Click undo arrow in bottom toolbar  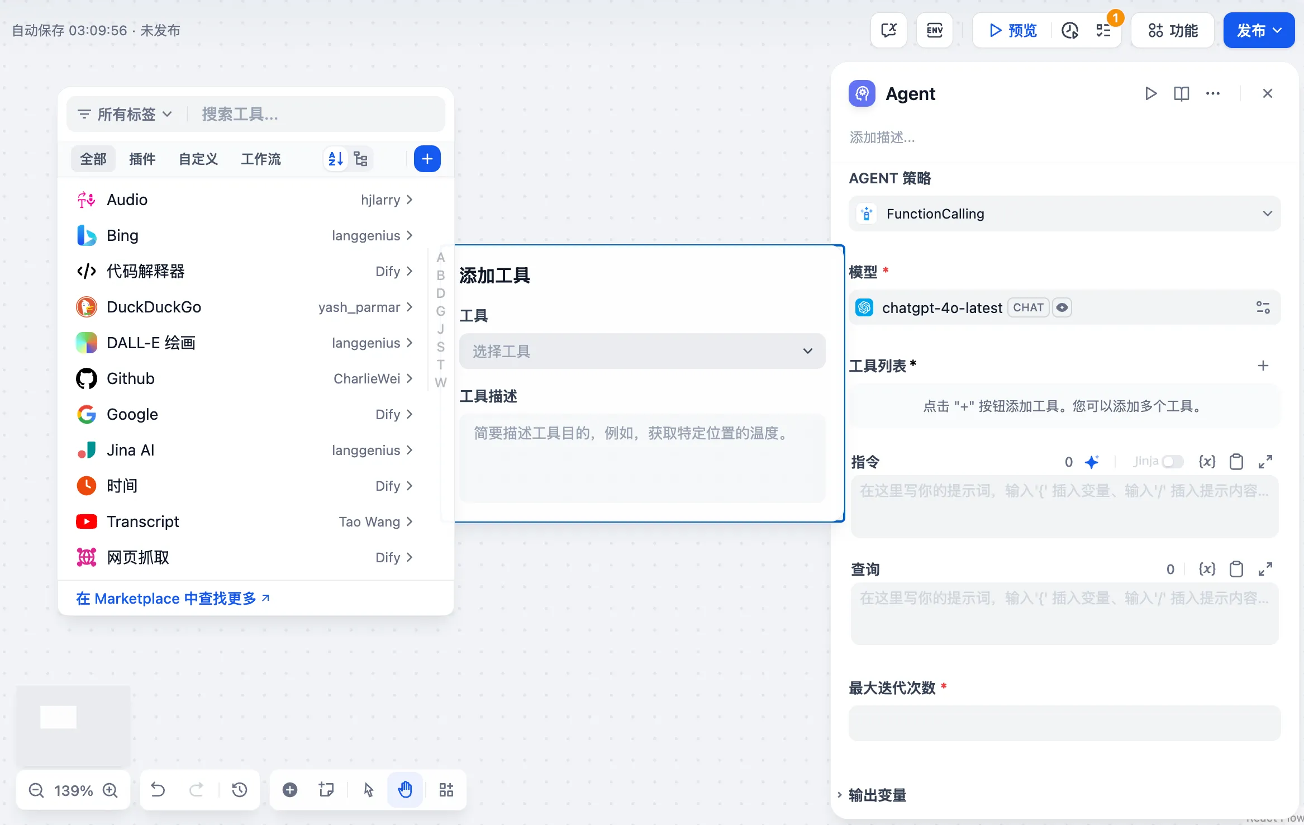coord(158,790)
